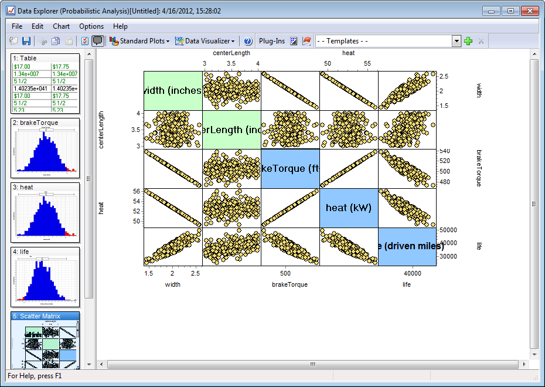Select the brakeTorque histogram thumbnail
Image resolution: width=545 pixels, height=387 pixels.
pos(45,150)
